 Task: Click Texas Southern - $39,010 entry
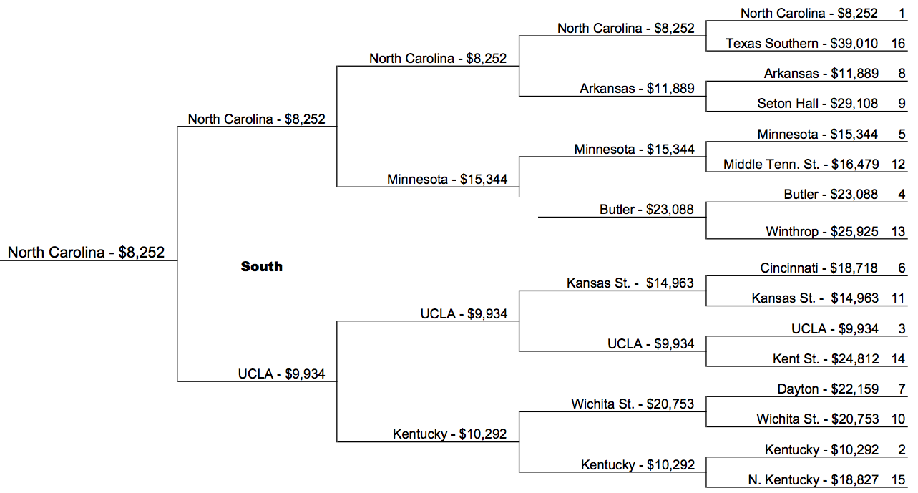click(x=801, y=44)
